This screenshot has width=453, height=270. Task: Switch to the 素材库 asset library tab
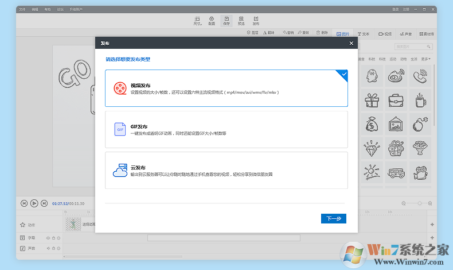(x=427, y=34)
